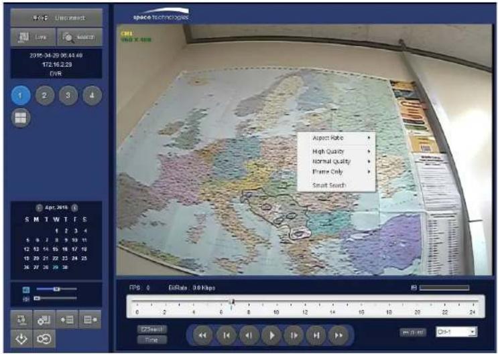Click the list-before-diamond icon button
The width and height of the screenshot is (498, 354).
point(90,320)
